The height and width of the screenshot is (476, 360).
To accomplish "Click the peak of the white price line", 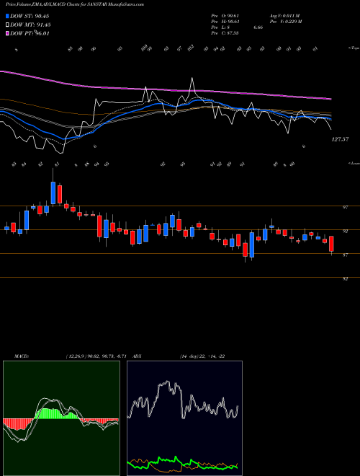I will pos(192,79).
